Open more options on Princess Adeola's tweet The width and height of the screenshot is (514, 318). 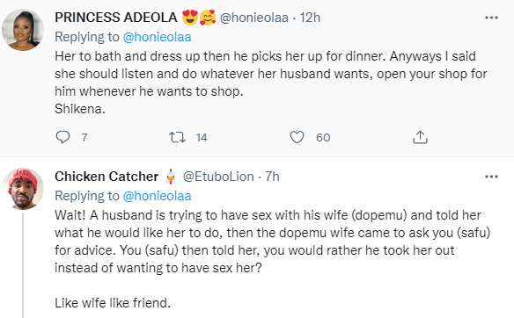[x=491, y=18]
